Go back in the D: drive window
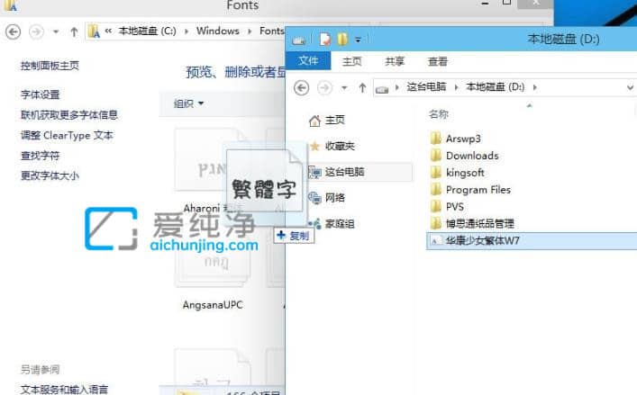637x395 pixels. tap(302, 88)
